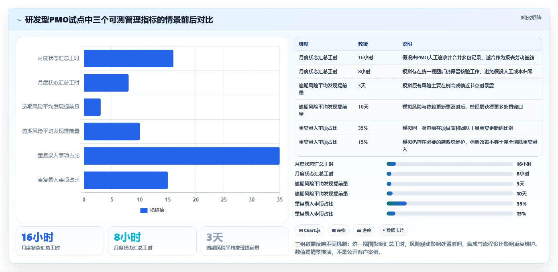Screen dimensions: 558x272
Task: Click the progress bar for 10天
Action: tap(450, 194)
